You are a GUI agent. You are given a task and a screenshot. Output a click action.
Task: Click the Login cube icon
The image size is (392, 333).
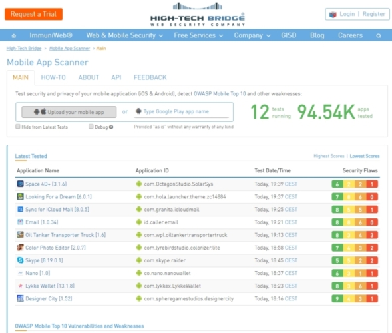tap(333, 14)
